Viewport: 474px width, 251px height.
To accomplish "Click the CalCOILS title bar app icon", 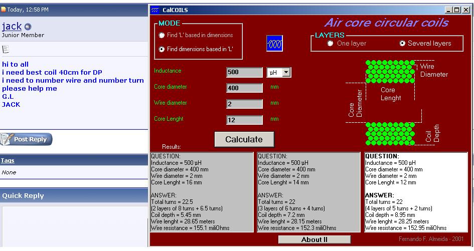I will (x=155, y=10).
